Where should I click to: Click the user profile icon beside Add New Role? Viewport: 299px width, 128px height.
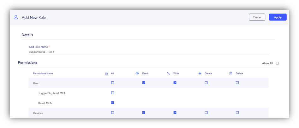tap(16, 17)
